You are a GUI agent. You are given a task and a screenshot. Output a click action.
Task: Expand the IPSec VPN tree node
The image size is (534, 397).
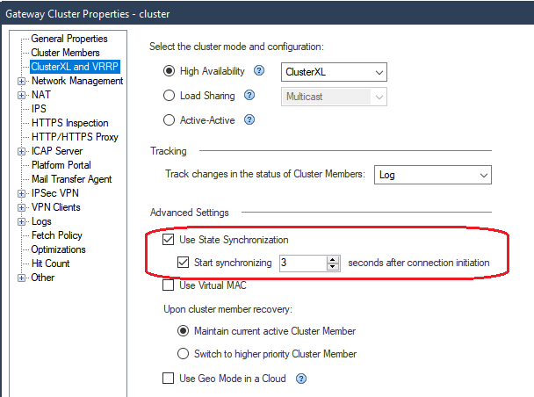point(21,193)
